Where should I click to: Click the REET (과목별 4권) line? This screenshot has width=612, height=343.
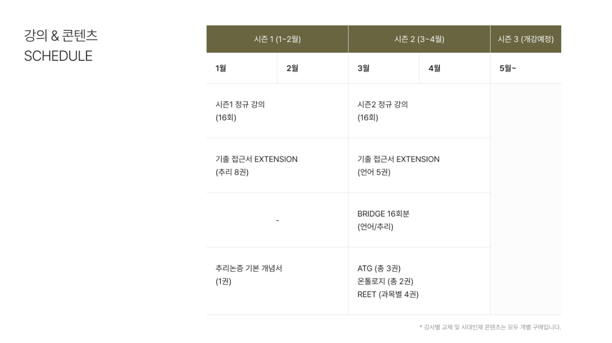[x=388, y=295]
